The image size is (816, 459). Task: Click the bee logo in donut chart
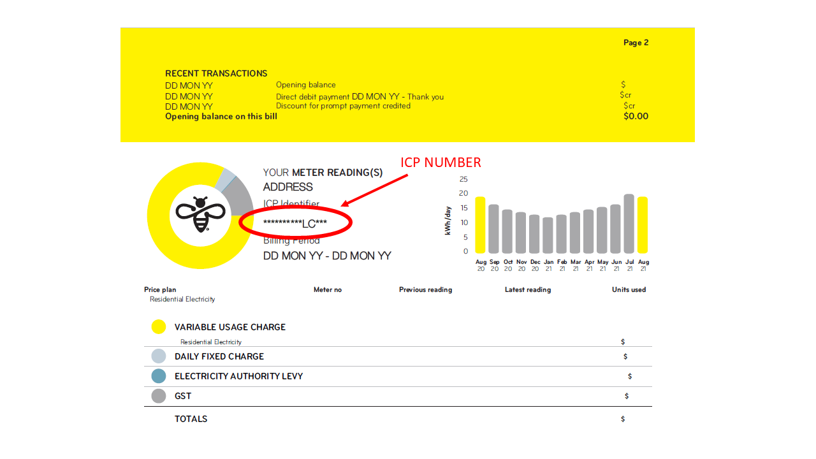[x=201, y=214]
